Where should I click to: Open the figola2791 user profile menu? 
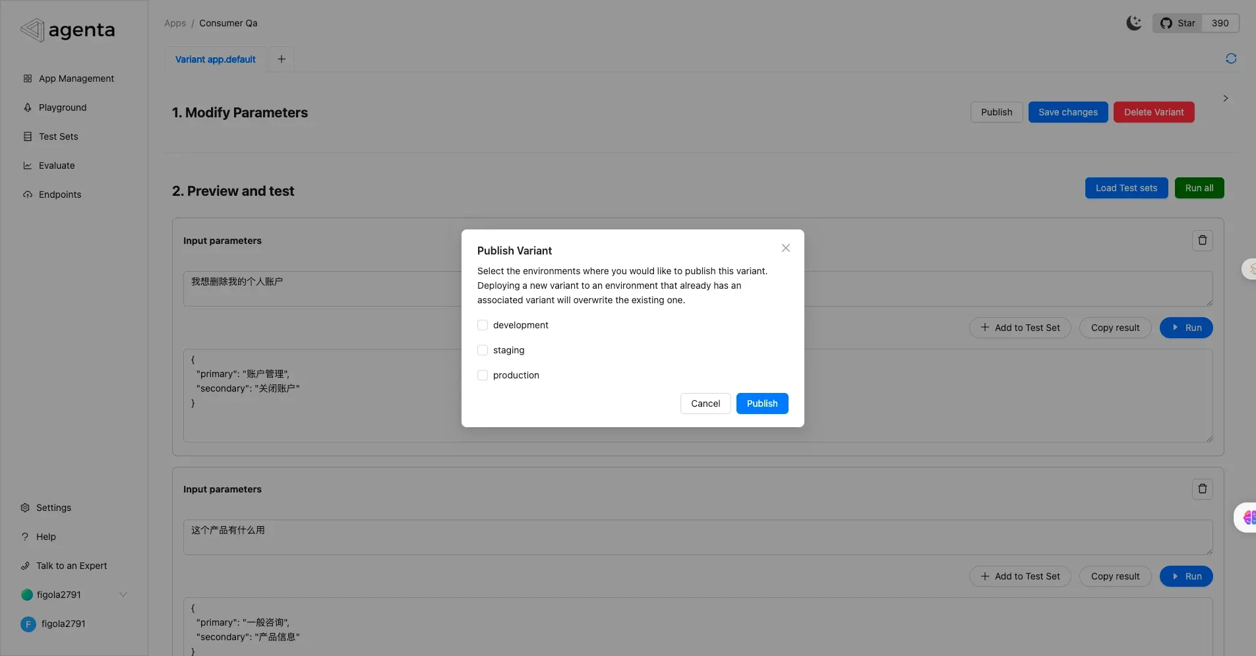[63, 624]
